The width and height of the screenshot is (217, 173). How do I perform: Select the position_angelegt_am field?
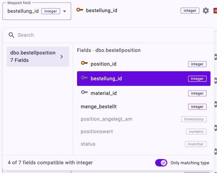(x=144, y=119)
